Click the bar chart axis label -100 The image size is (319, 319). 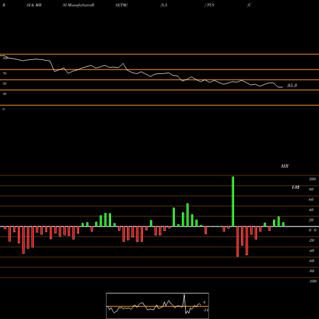click(313, 281)
